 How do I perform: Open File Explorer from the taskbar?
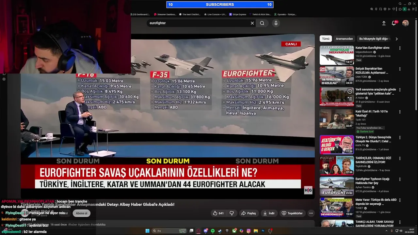[256, 231]
